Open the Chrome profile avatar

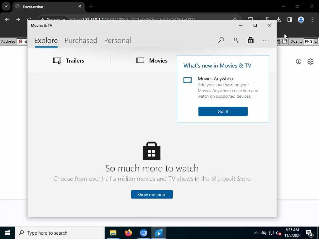[x=301, y=20]
